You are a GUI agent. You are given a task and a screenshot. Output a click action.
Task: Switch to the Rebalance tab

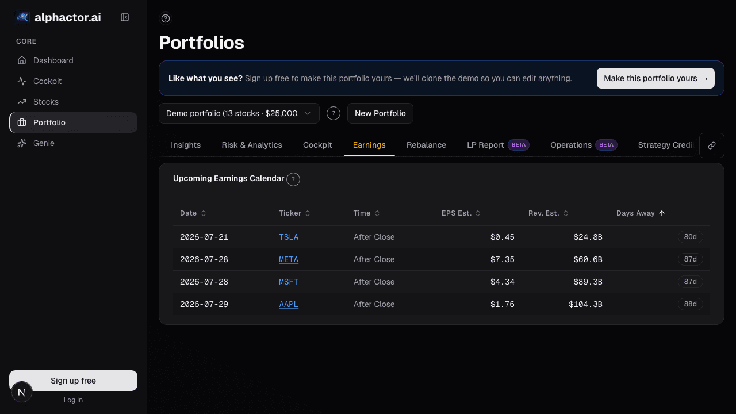click(x=426, y=145)
